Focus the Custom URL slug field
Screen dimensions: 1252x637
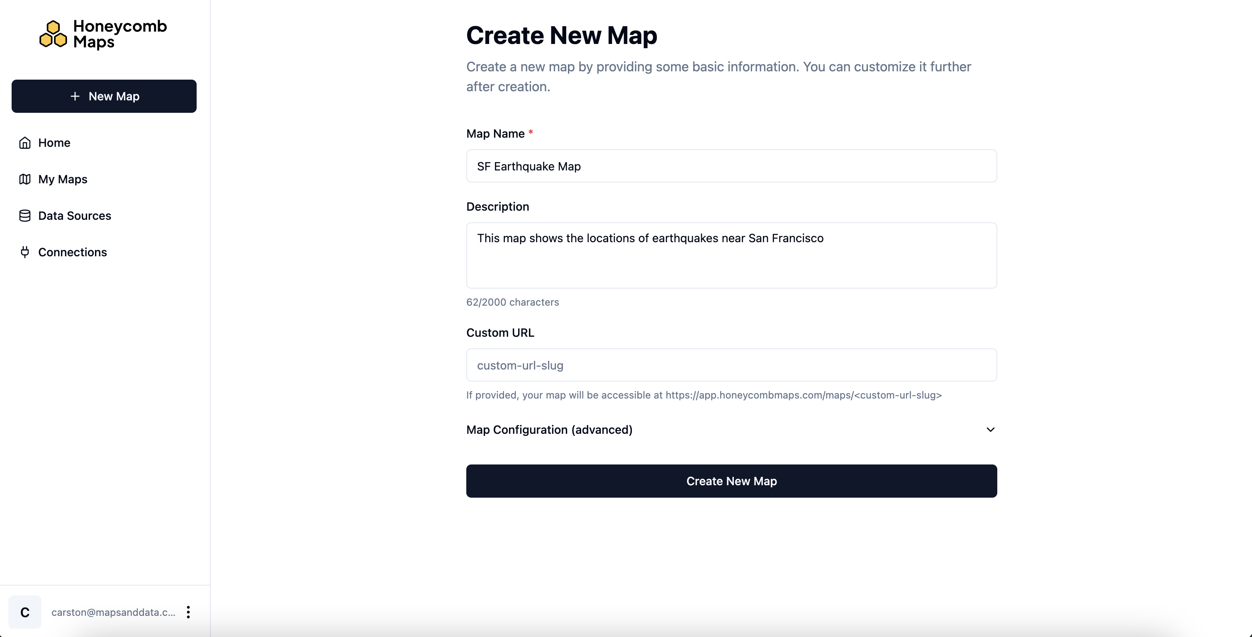tap(731, 365)
